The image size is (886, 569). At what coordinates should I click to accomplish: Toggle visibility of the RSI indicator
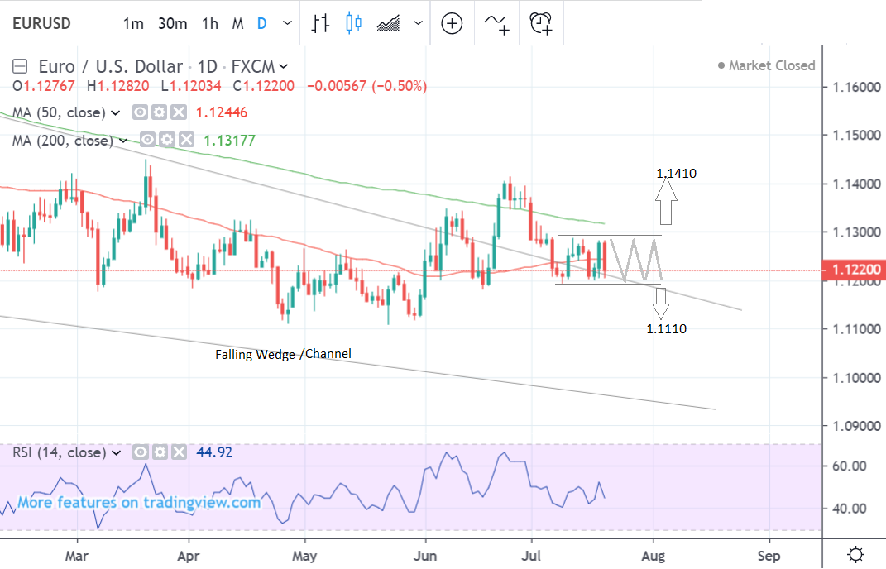141,452
